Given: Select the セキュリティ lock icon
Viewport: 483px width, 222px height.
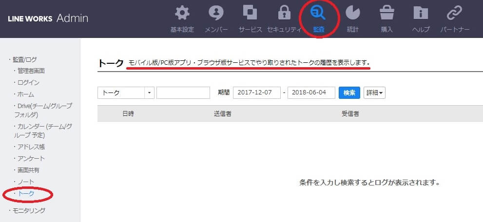Looking at the screenshot, I should click(x=284, y=13).
